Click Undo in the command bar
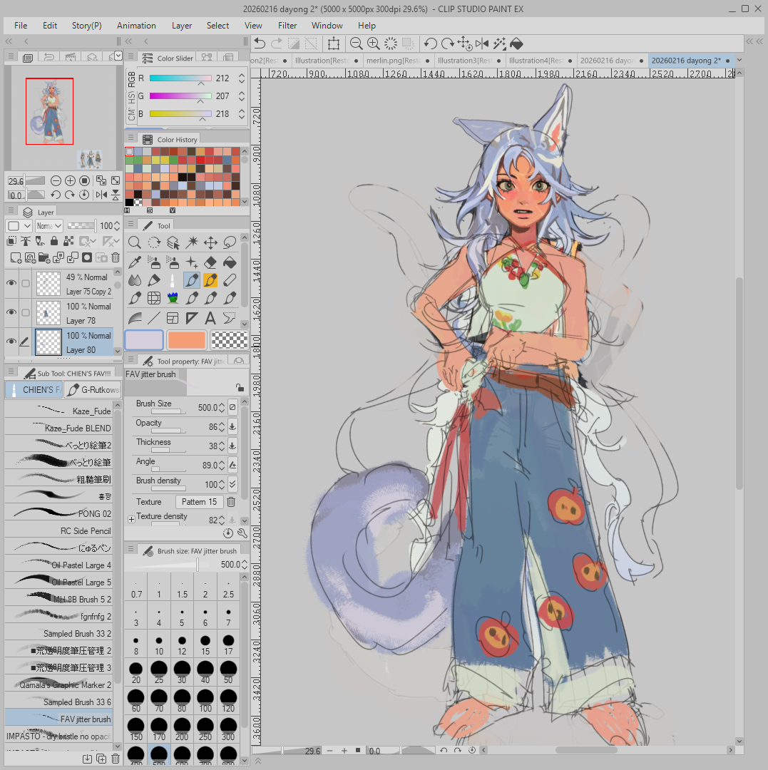This screenshot has width=768, height=770. 260,43
